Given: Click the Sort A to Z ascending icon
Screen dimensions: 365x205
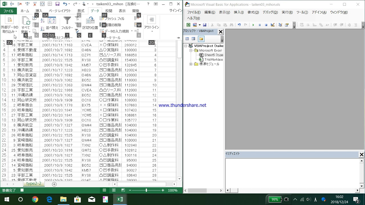Looking at the screenshot, I should point(42,20).
